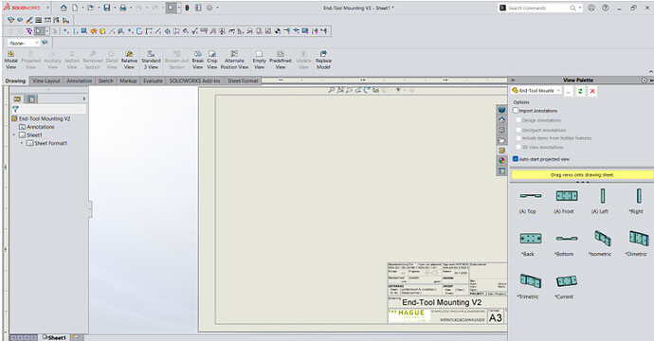
Task: Switch to the Evaluate tab
Action: pos(153,81)
